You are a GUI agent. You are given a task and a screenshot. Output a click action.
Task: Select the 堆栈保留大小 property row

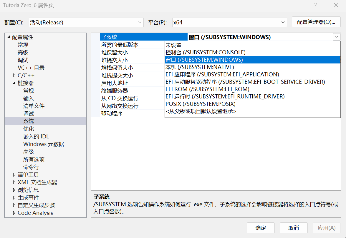133,68
